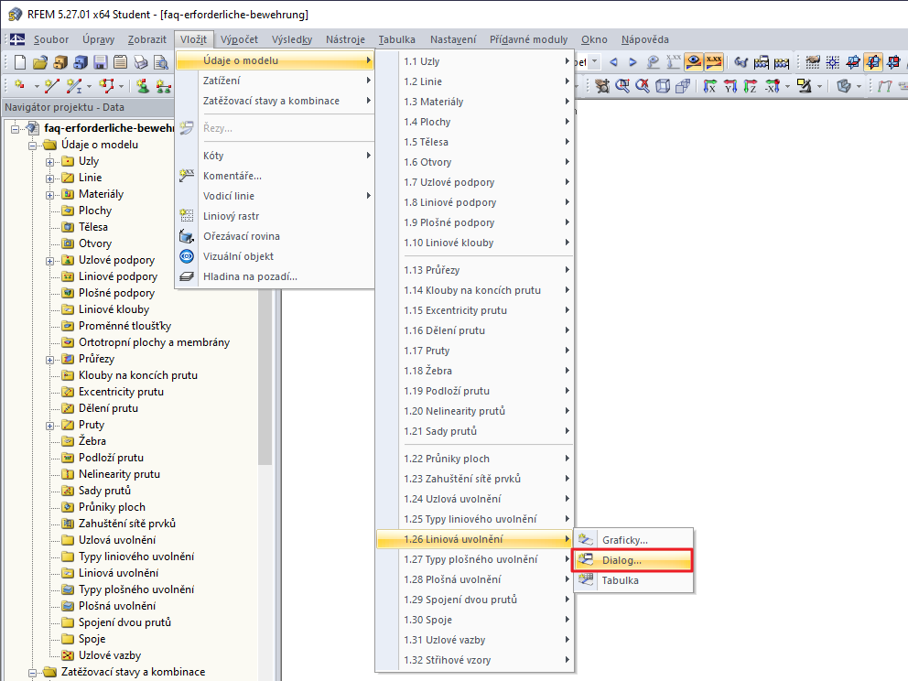Collapse the faq-erforderliche-bewehrung root node
The width and height of the screenshot is (908, 681).
click(15, 128)
